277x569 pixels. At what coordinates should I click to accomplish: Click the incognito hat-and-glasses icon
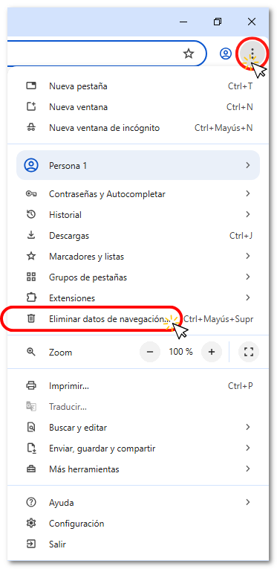[31, 128]
